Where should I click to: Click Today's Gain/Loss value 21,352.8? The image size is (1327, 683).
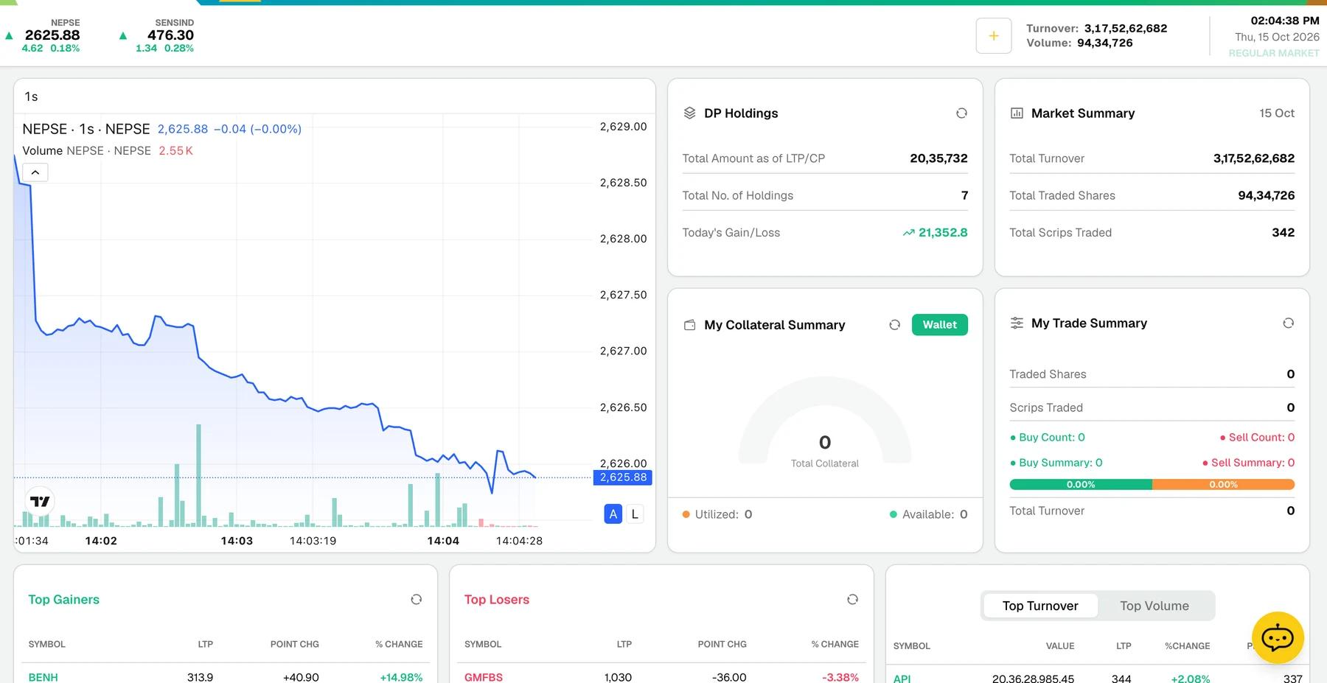(x=943, y=233)
